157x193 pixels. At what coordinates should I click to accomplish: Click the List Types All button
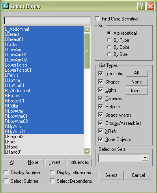137,73
